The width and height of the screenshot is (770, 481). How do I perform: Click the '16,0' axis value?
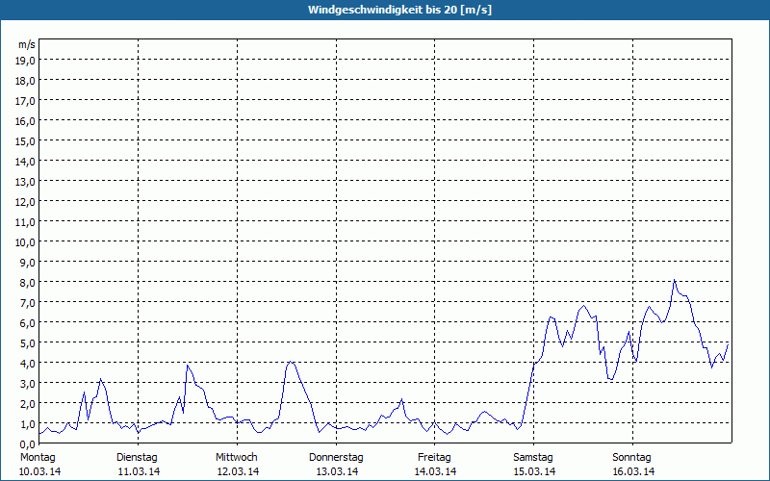[x=26, y=121]
